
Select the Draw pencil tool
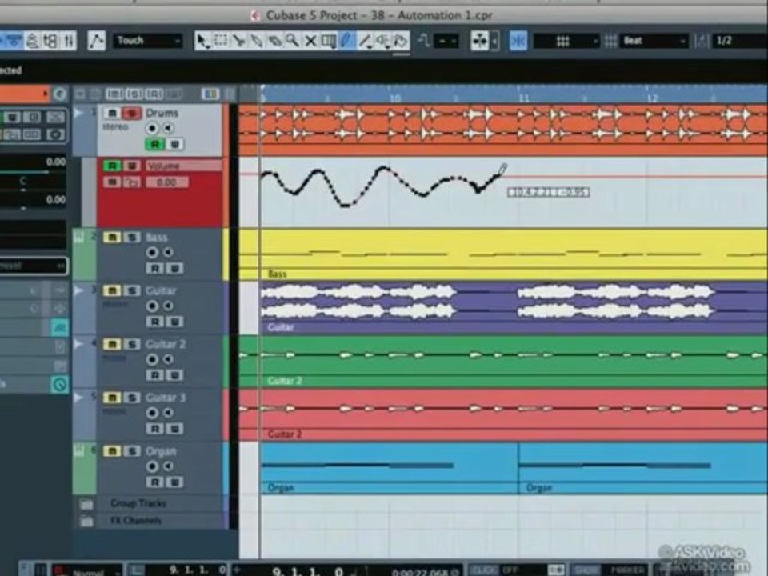click(346, 41)
